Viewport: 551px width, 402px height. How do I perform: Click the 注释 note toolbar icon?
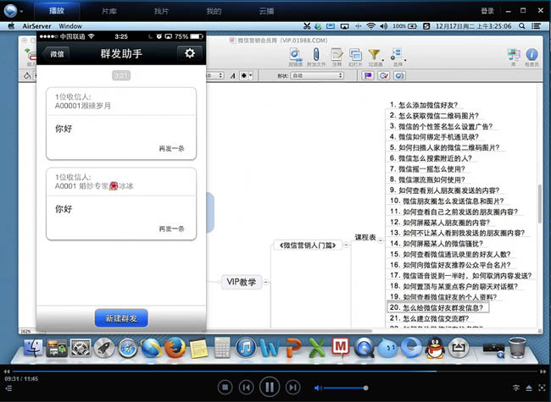[x=337, y=57]
